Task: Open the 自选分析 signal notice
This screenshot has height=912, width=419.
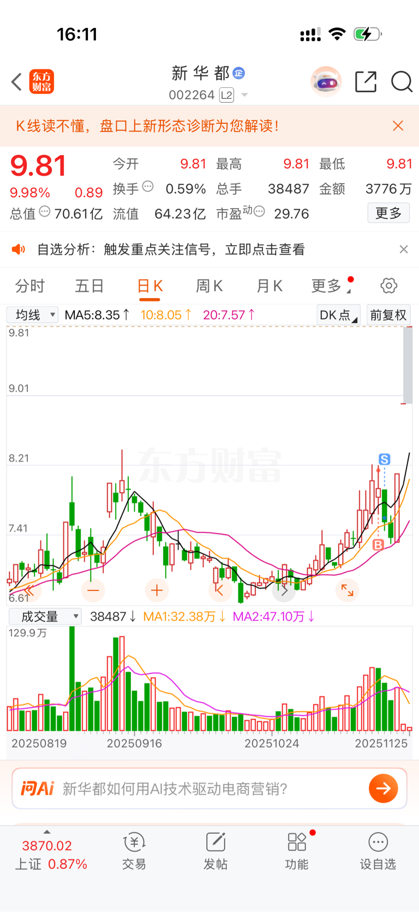Action: point(171,250)
